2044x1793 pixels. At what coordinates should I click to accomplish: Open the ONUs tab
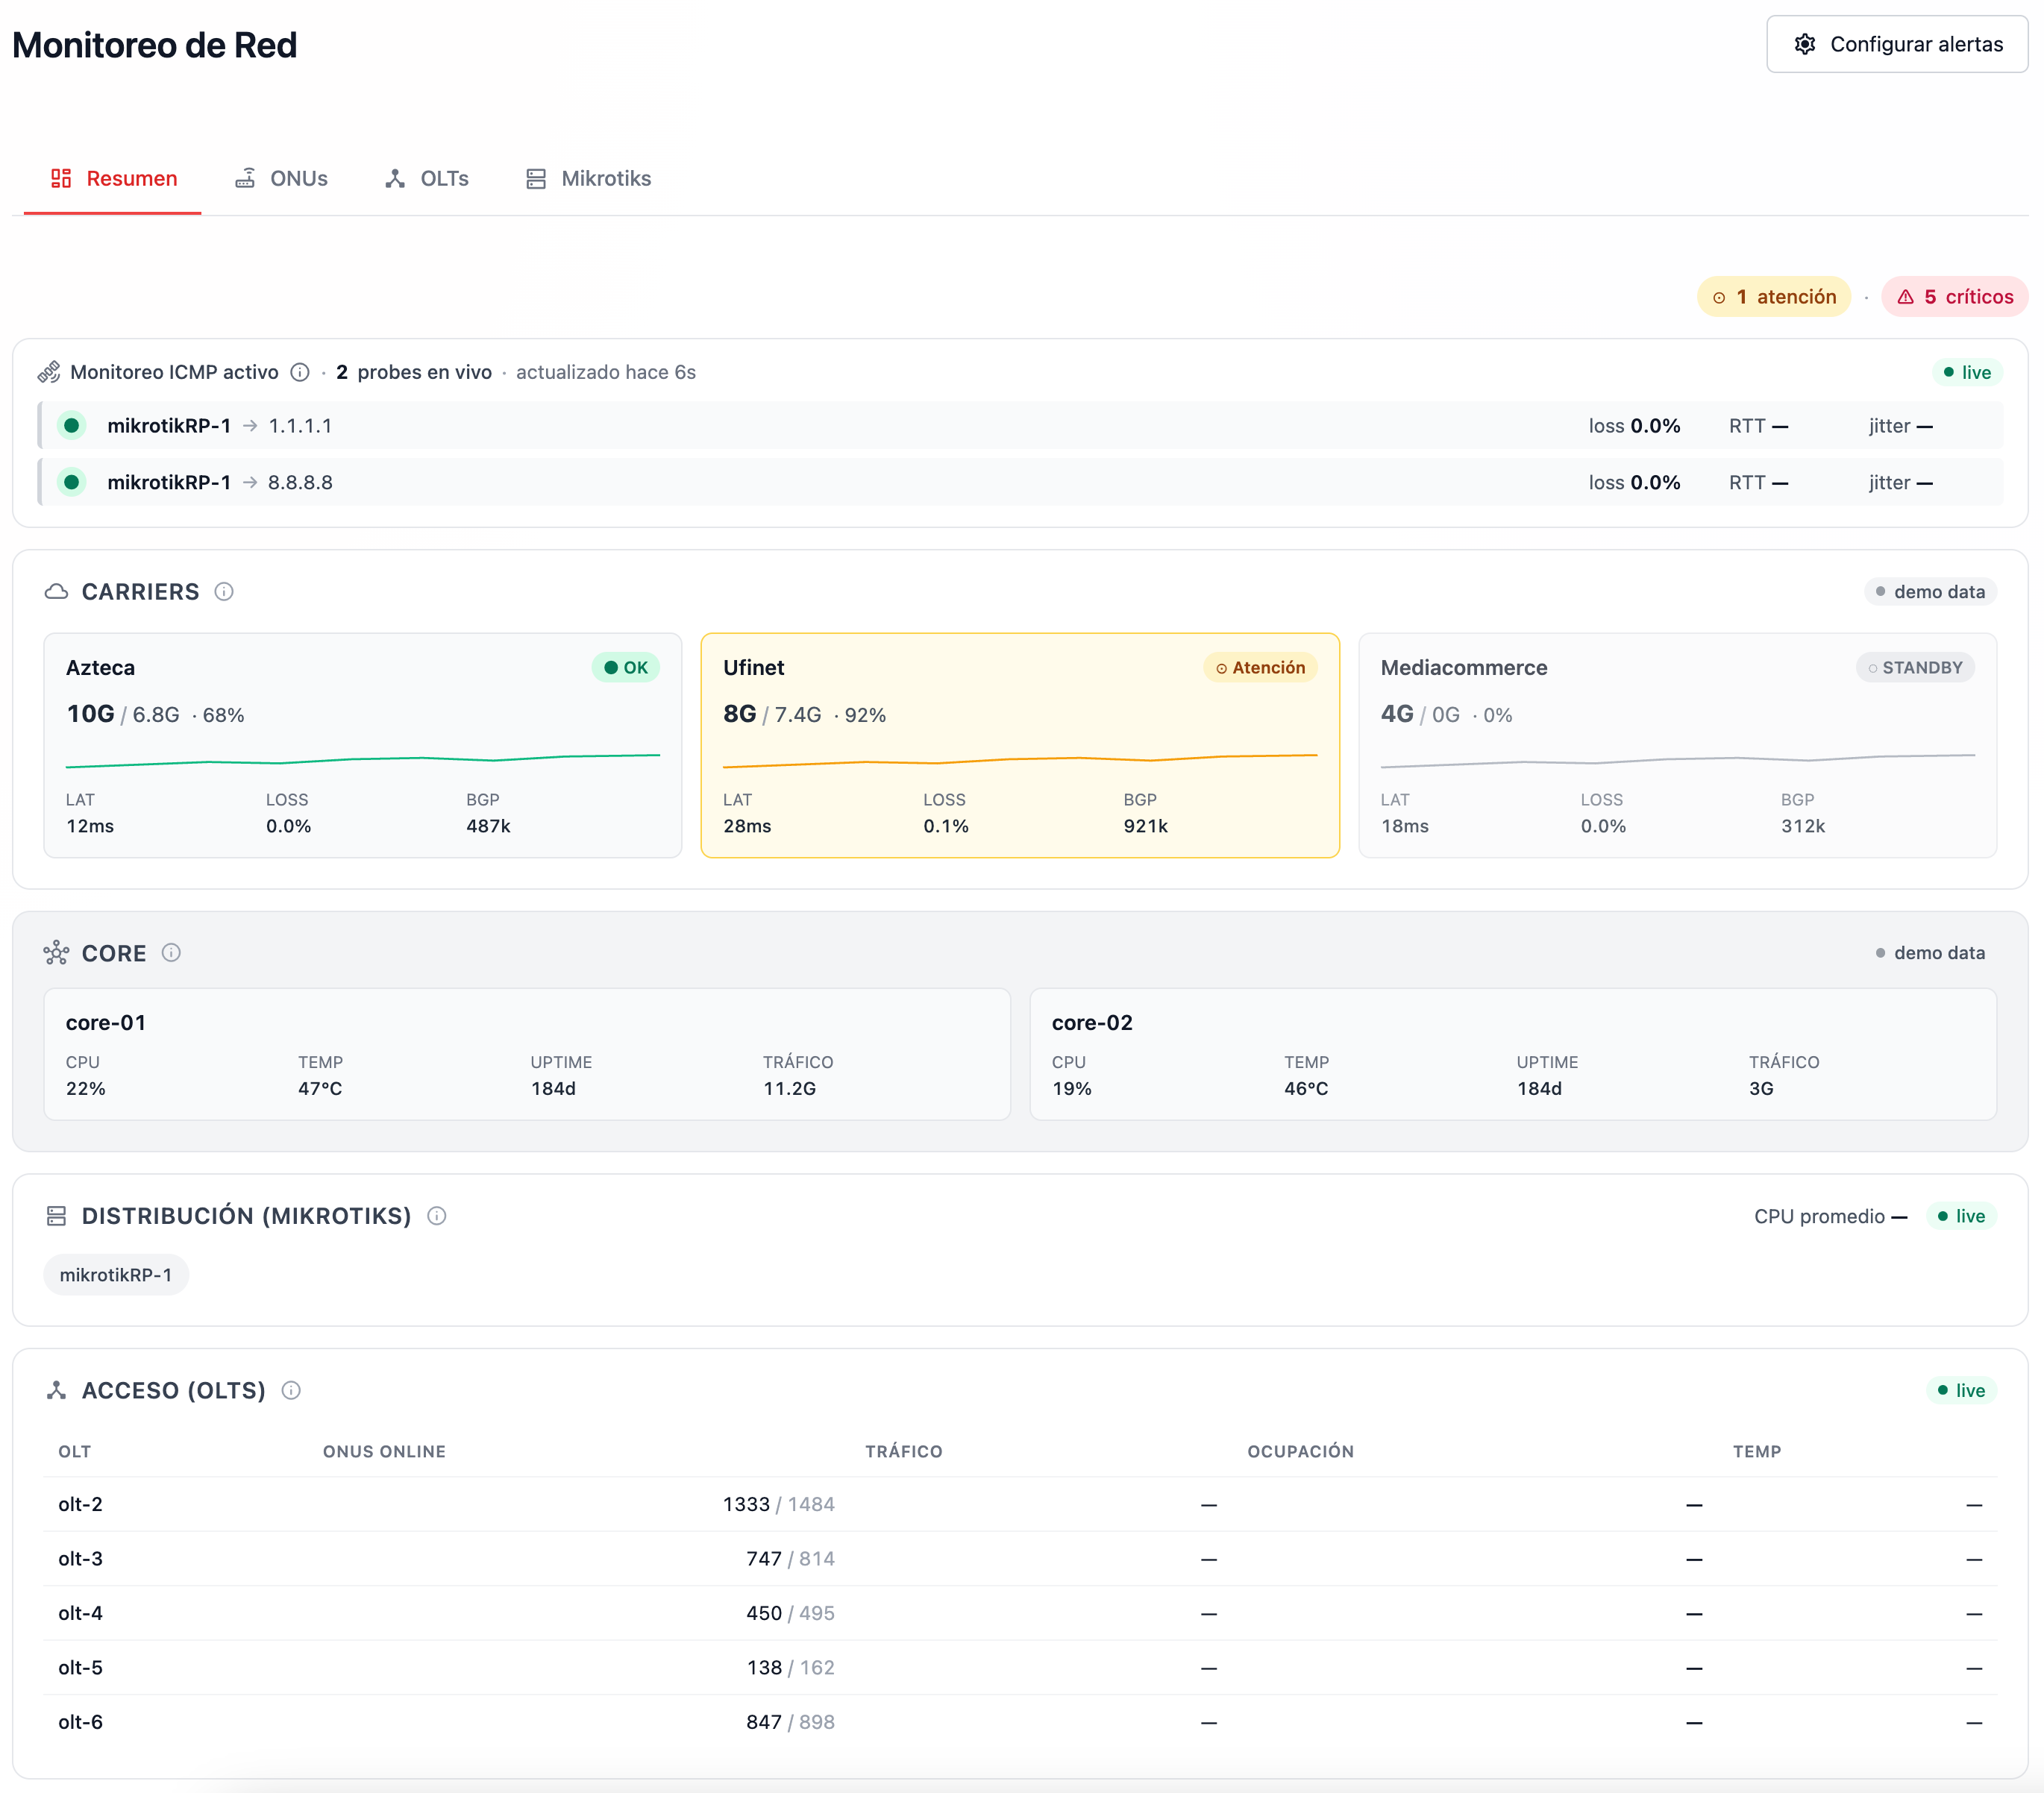pos(281,178)
